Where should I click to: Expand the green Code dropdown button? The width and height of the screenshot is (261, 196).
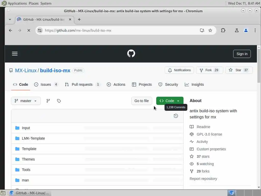[x=170, y=101]
